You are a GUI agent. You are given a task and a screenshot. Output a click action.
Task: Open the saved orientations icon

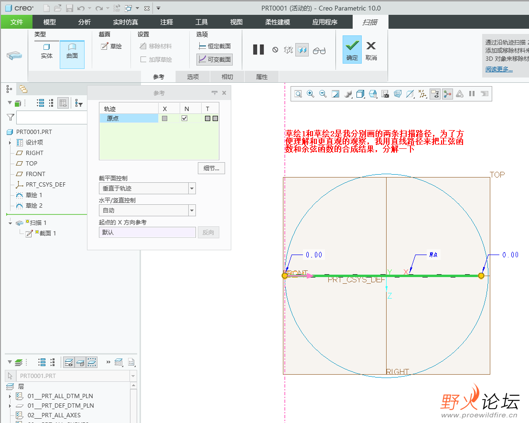click(373, 94)
